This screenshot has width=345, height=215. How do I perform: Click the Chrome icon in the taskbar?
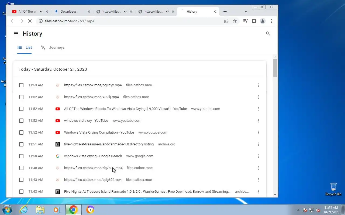click(x=73, y=210)
